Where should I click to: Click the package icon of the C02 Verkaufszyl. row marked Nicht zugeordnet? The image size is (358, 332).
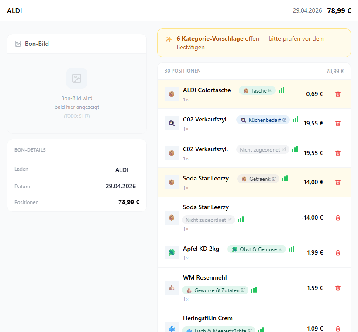172,153
